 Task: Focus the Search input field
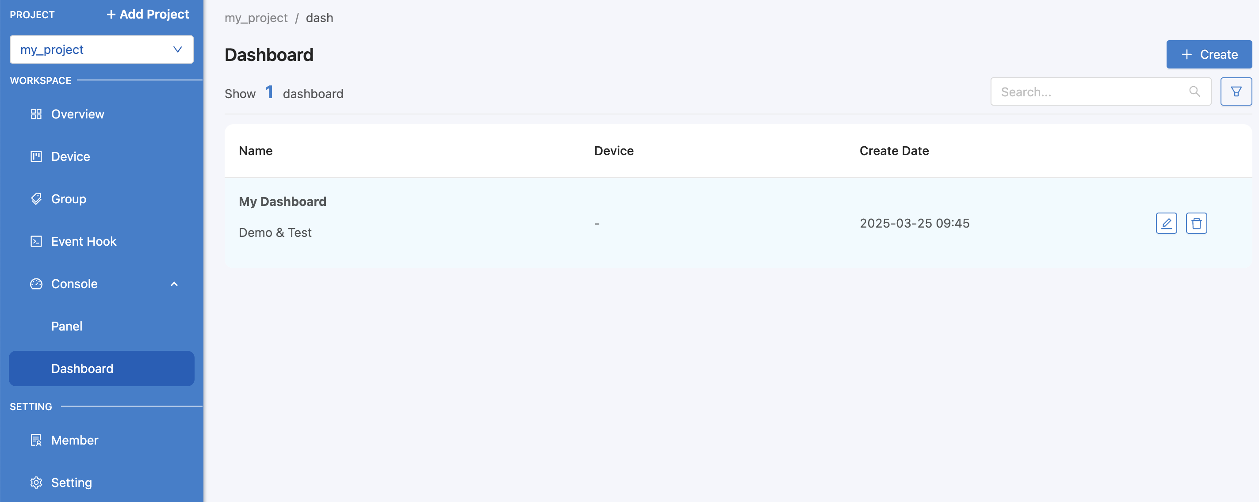(x=1101, y=91)
